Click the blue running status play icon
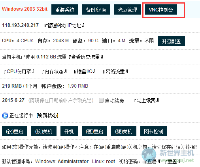The image size is (200, 167). coord(5,116)
